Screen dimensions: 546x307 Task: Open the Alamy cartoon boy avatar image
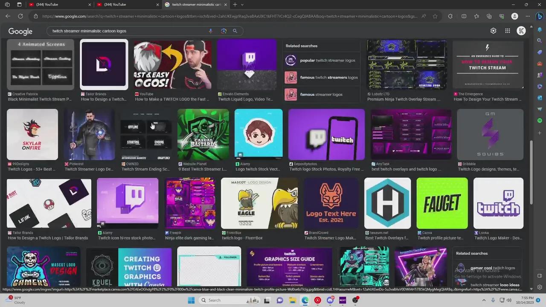pyautogui.click(x=258, y=134)
